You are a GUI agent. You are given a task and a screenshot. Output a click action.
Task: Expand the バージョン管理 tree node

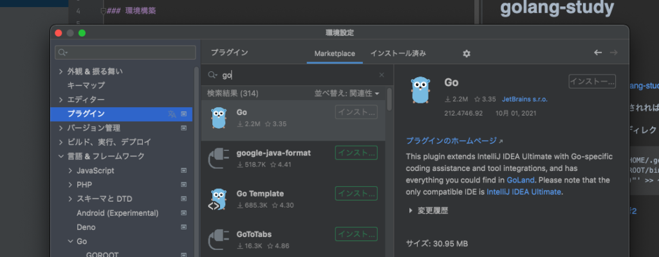click(x=61, y=128)
